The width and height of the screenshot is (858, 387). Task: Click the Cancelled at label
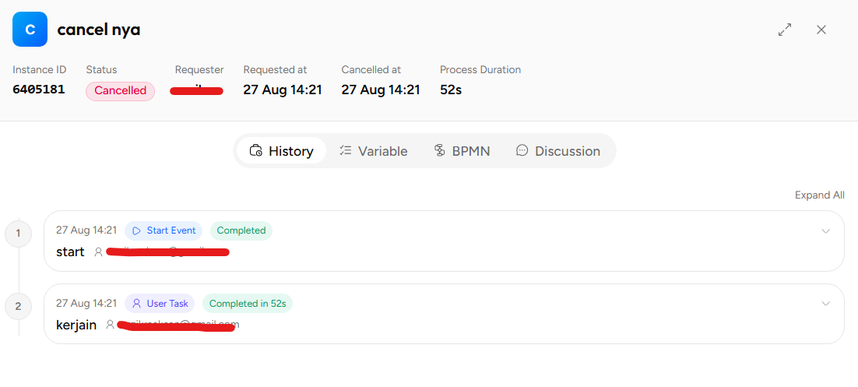(x=371, y=70)
